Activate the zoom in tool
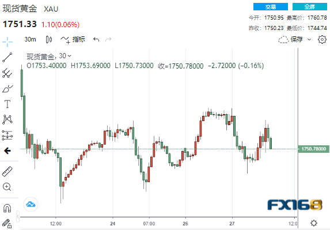 pos(7,187)
